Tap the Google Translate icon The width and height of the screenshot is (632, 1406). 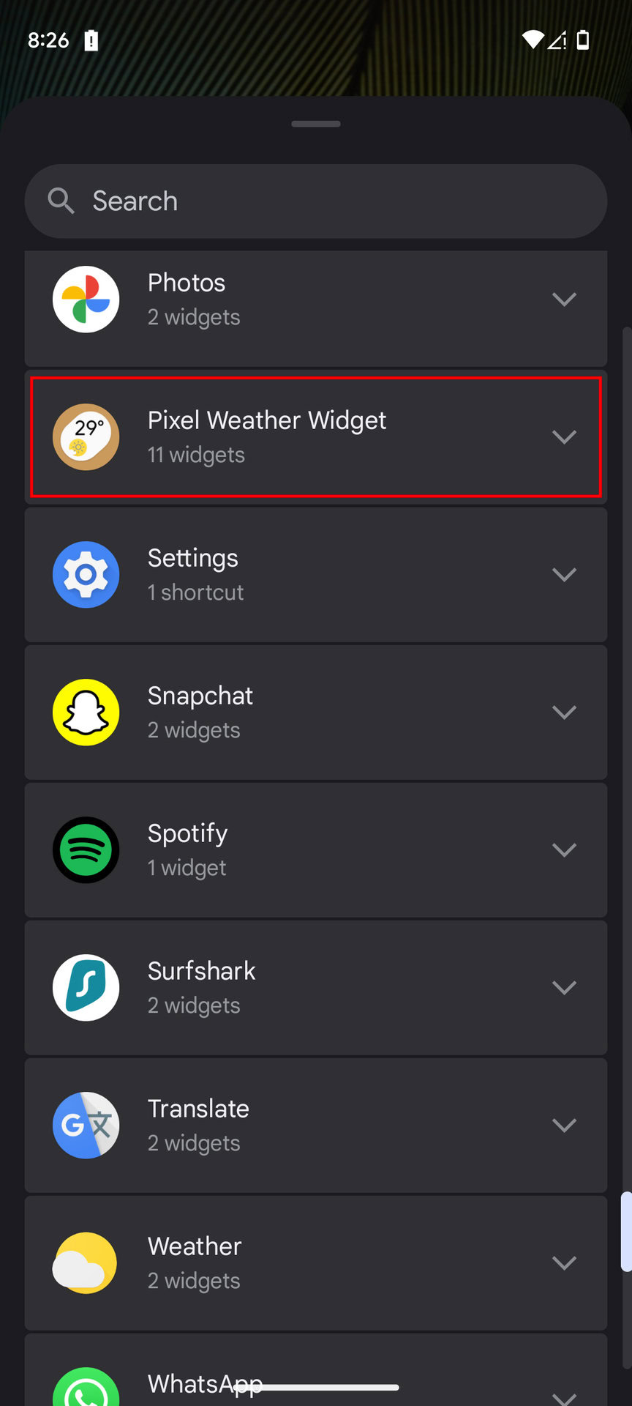(86, 1126)
